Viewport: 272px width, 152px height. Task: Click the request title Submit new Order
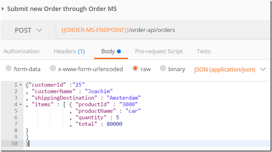coord(62,8)
